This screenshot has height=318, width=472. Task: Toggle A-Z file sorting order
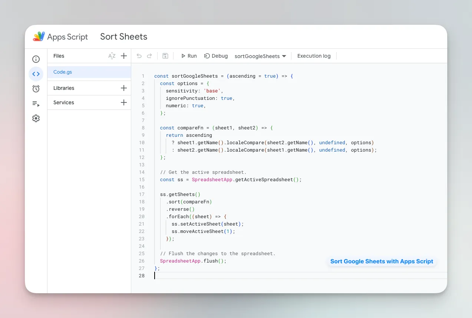click(x=112, y=56)
